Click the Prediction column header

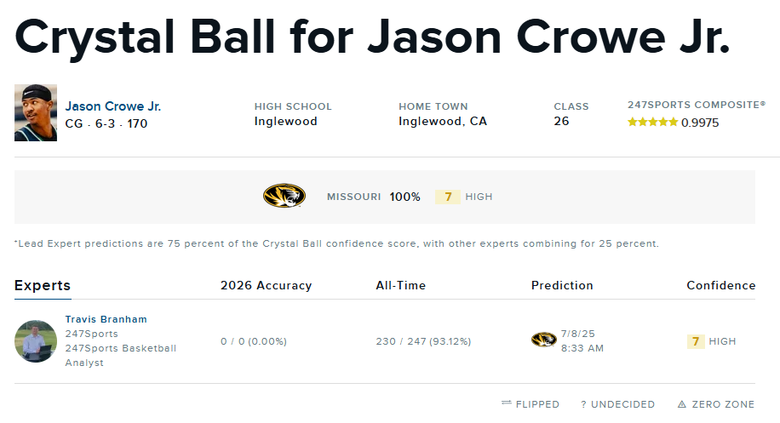pos(562,285)
